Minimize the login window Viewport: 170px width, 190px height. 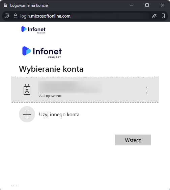coord(132,5)
